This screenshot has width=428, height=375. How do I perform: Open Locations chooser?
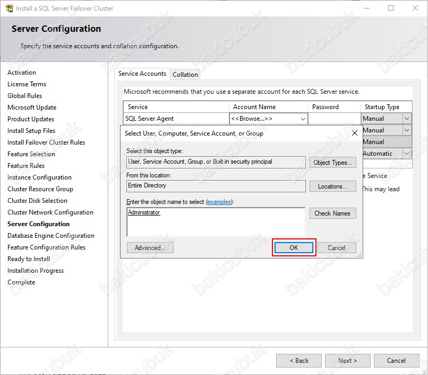coord(332,186)
